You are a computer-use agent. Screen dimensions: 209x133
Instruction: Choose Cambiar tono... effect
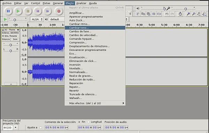coord(95,28)
